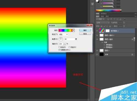Screen dimensions: 137x101
Task: Select the 图层 2 副本 2 layer name
Action: [109, 35]
